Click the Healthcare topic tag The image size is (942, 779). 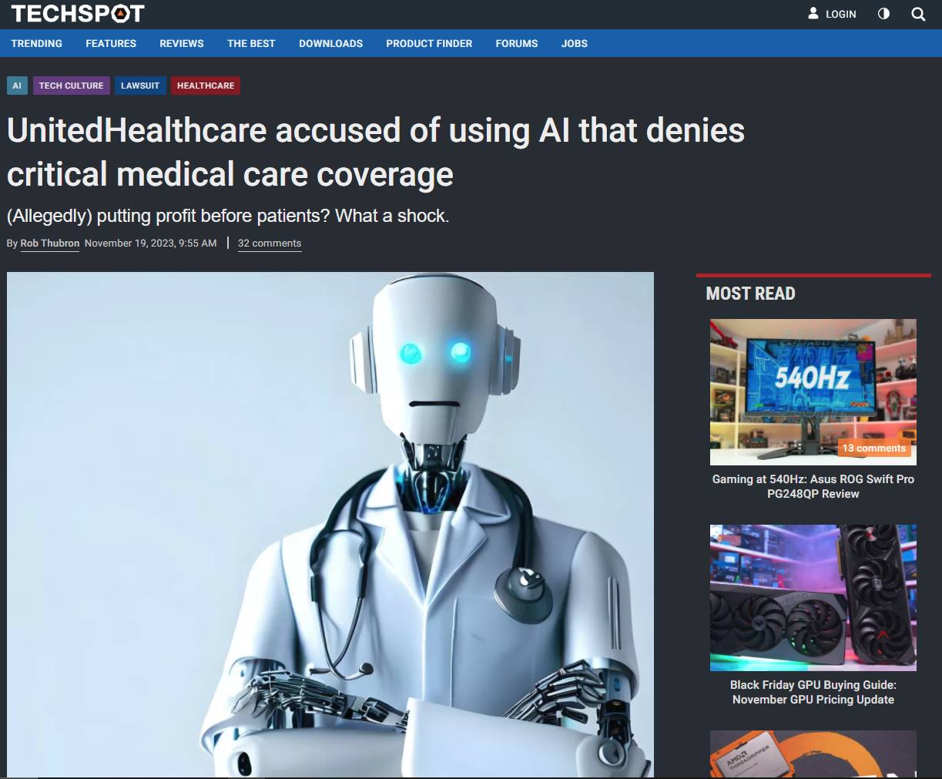pos(206,86)
